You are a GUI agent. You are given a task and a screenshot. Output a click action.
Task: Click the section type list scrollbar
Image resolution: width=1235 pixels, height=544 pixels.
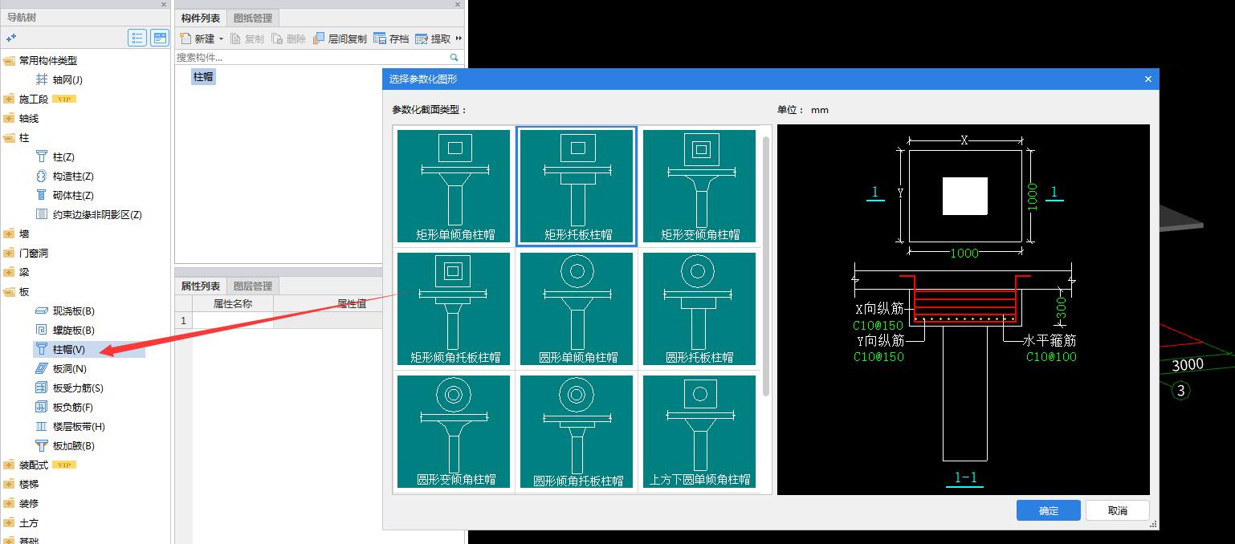[x=766, y=266]
